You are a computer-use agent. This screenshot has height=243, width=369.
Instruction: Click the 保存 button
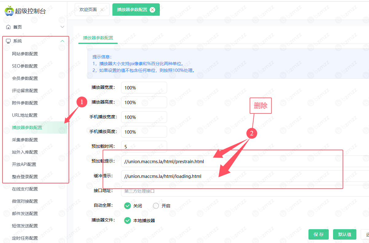point(319,234)
